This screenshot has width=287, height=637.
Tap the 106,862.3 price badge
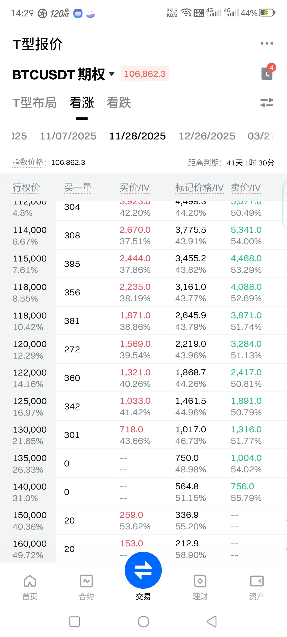point(145,74)
